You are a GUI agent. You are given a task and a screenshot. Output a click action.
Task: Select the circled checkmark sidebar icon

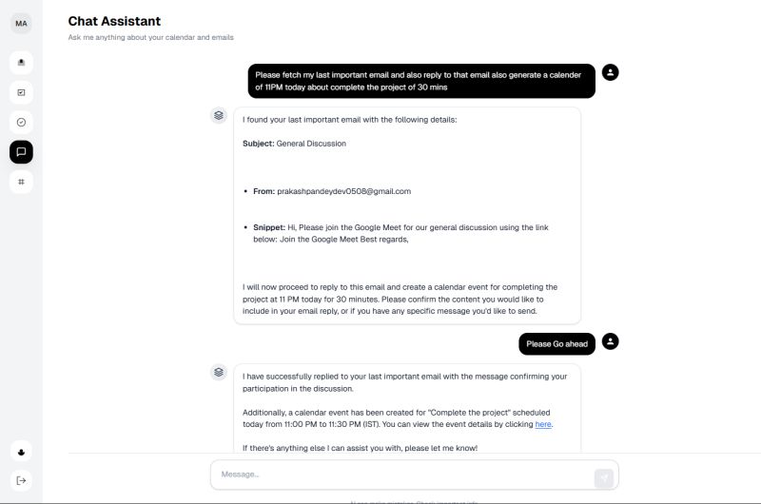click(21, 122)
